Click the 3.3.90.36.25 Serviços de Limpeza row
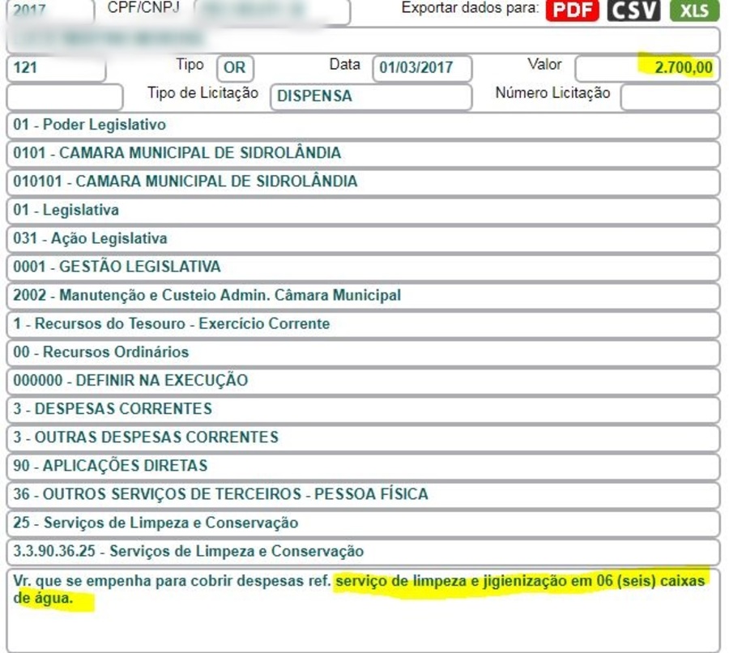Screen dimensions: 729x653 [363, 552]
